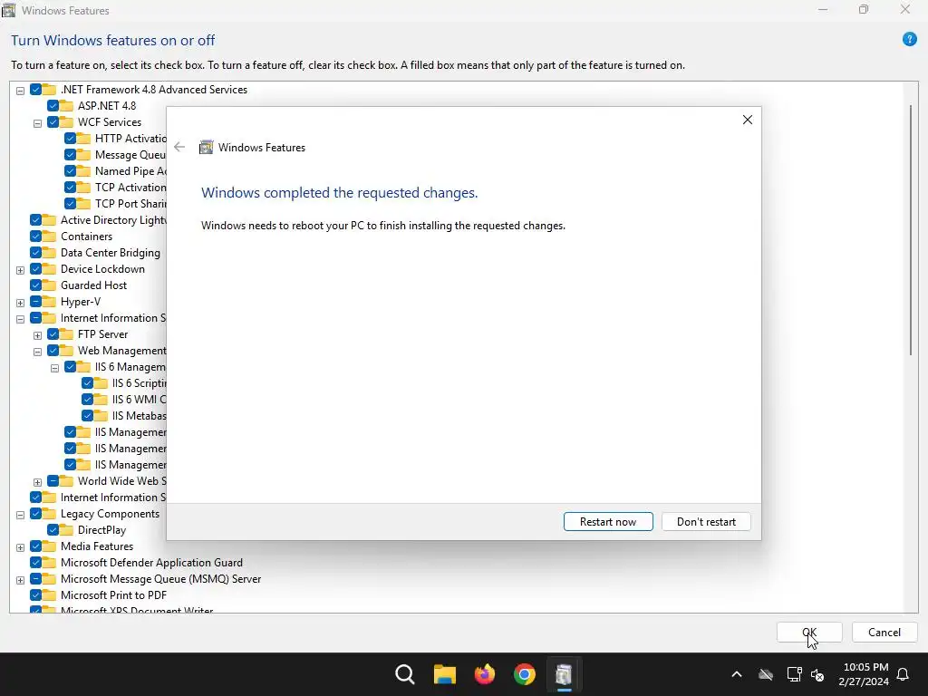Launch Google Chrome from the taskbar
Viewport: 928px width, 696px height.
click(x=525, y=674)
